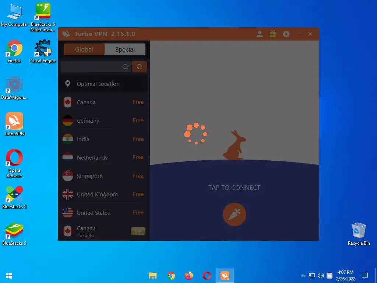Screen dimensions: 377x283
Task: Open the Recycle Bin
Action: [359, 234]
